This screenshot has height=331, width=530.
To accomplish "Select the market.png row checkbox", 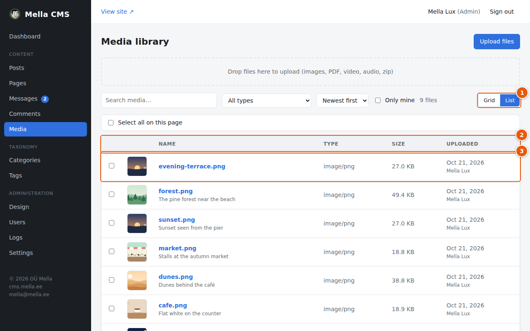I will coord(111,251).
